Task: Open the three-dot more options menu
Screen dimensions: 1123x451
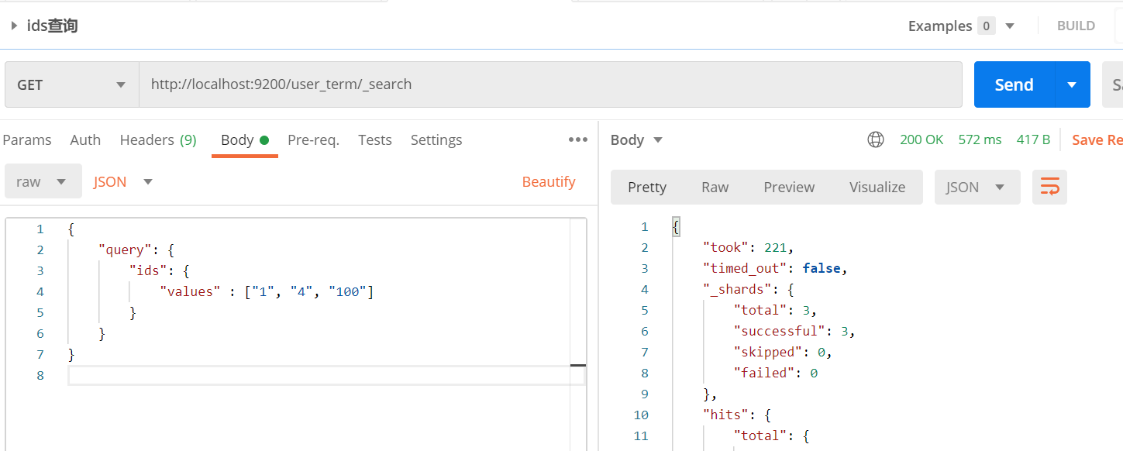Action: tap(578, 140)
